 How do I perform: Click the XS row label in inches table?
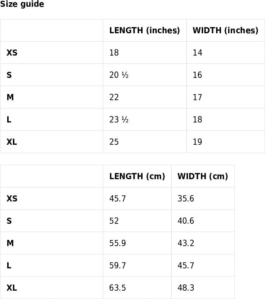(x=12, y=53)
